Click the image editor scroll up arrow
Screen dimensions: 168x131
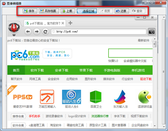coord(164,17)
